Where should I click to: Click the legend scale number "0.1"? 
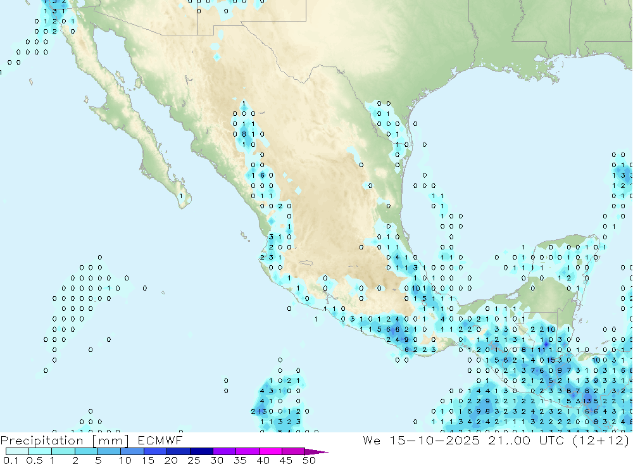11,460
